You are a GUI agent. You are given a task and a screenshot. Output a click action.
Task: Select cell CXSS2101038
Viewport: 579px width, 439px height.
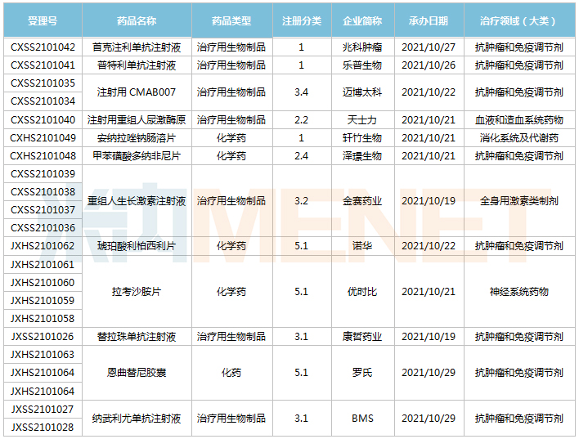[43, 192]
